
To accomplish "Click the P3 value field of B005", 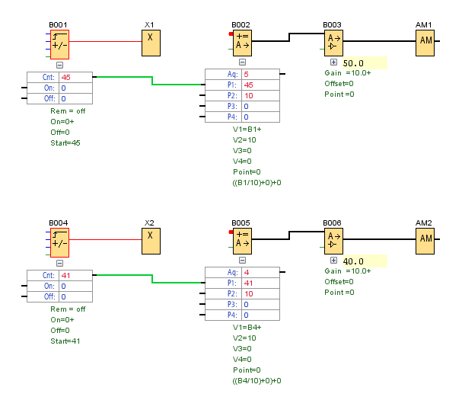I will coord(260,304).
